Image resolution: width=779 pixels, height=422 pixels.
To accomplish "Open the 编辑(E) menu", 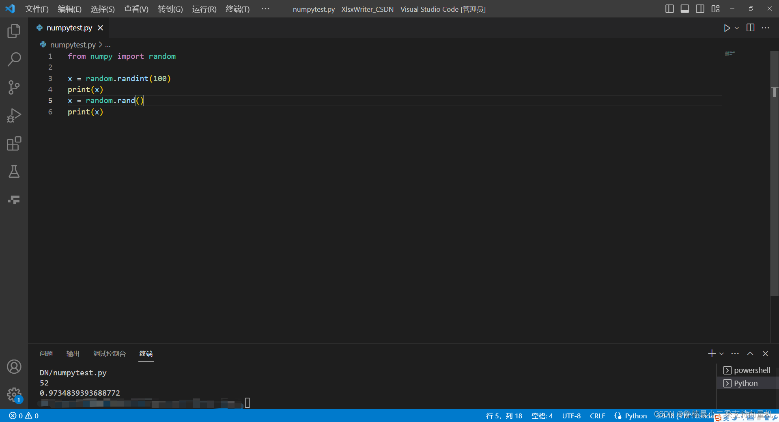I will pos(69,9).
